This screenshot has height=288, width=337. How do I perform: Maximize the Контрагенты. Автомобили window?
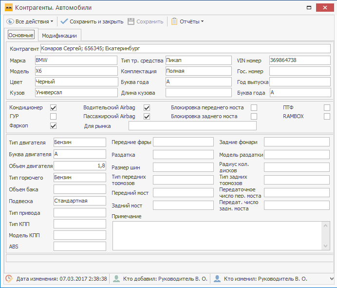coord(309,7)
